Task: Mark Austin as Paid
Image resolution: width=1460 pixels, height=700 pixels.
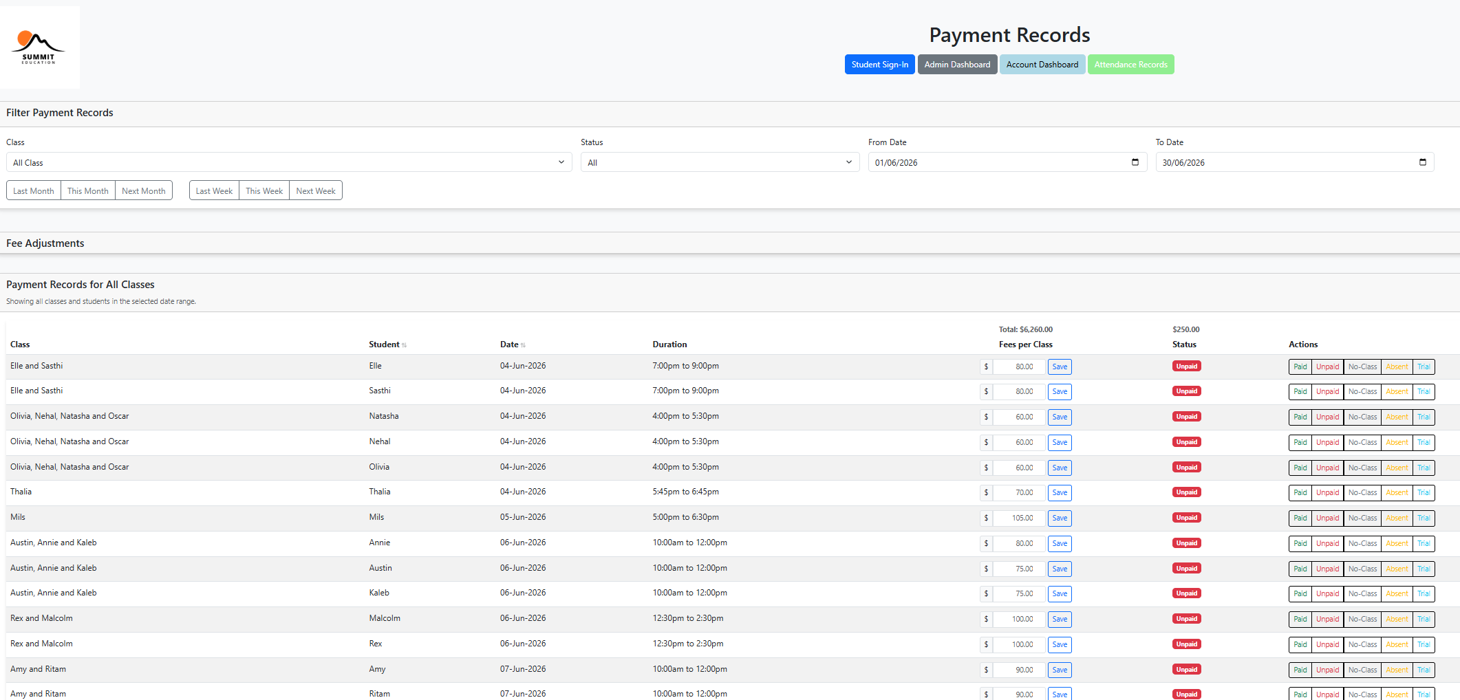Action: coord(1300,569)
